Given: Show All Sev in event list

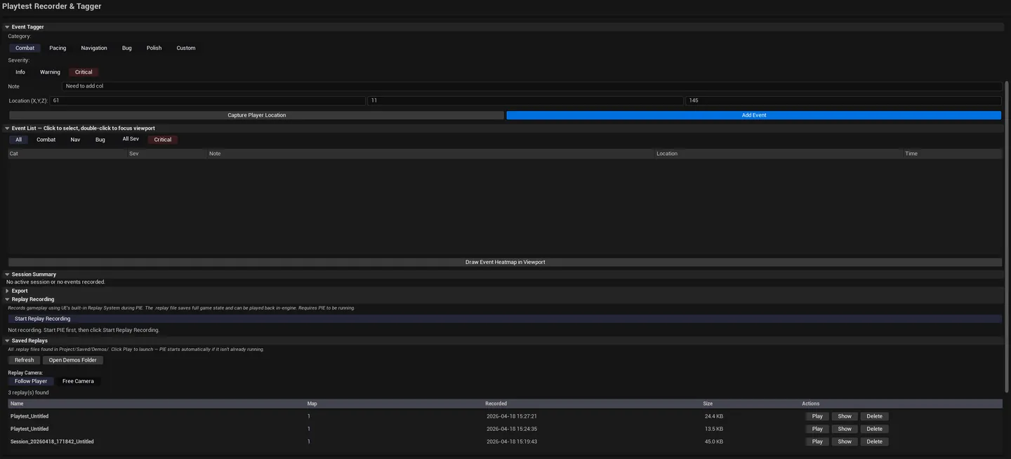Looking at the screenshot, I should pyautogui.click(x=131, y=139).
